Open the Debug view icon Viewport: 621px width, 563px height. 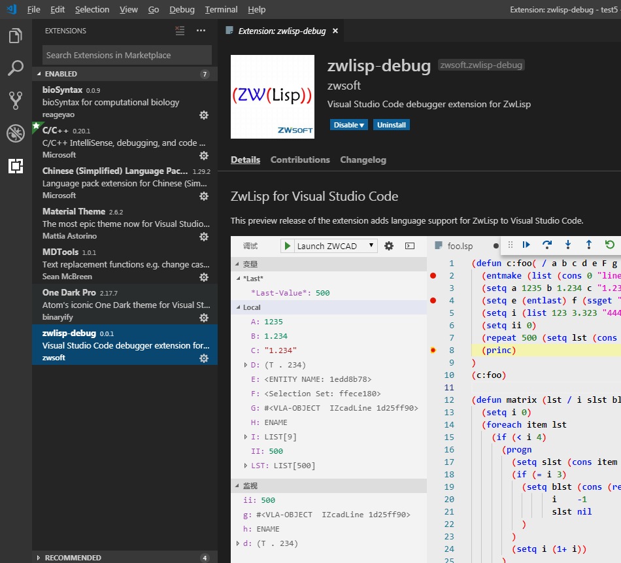pyautogui.click(x=16, y=133)
